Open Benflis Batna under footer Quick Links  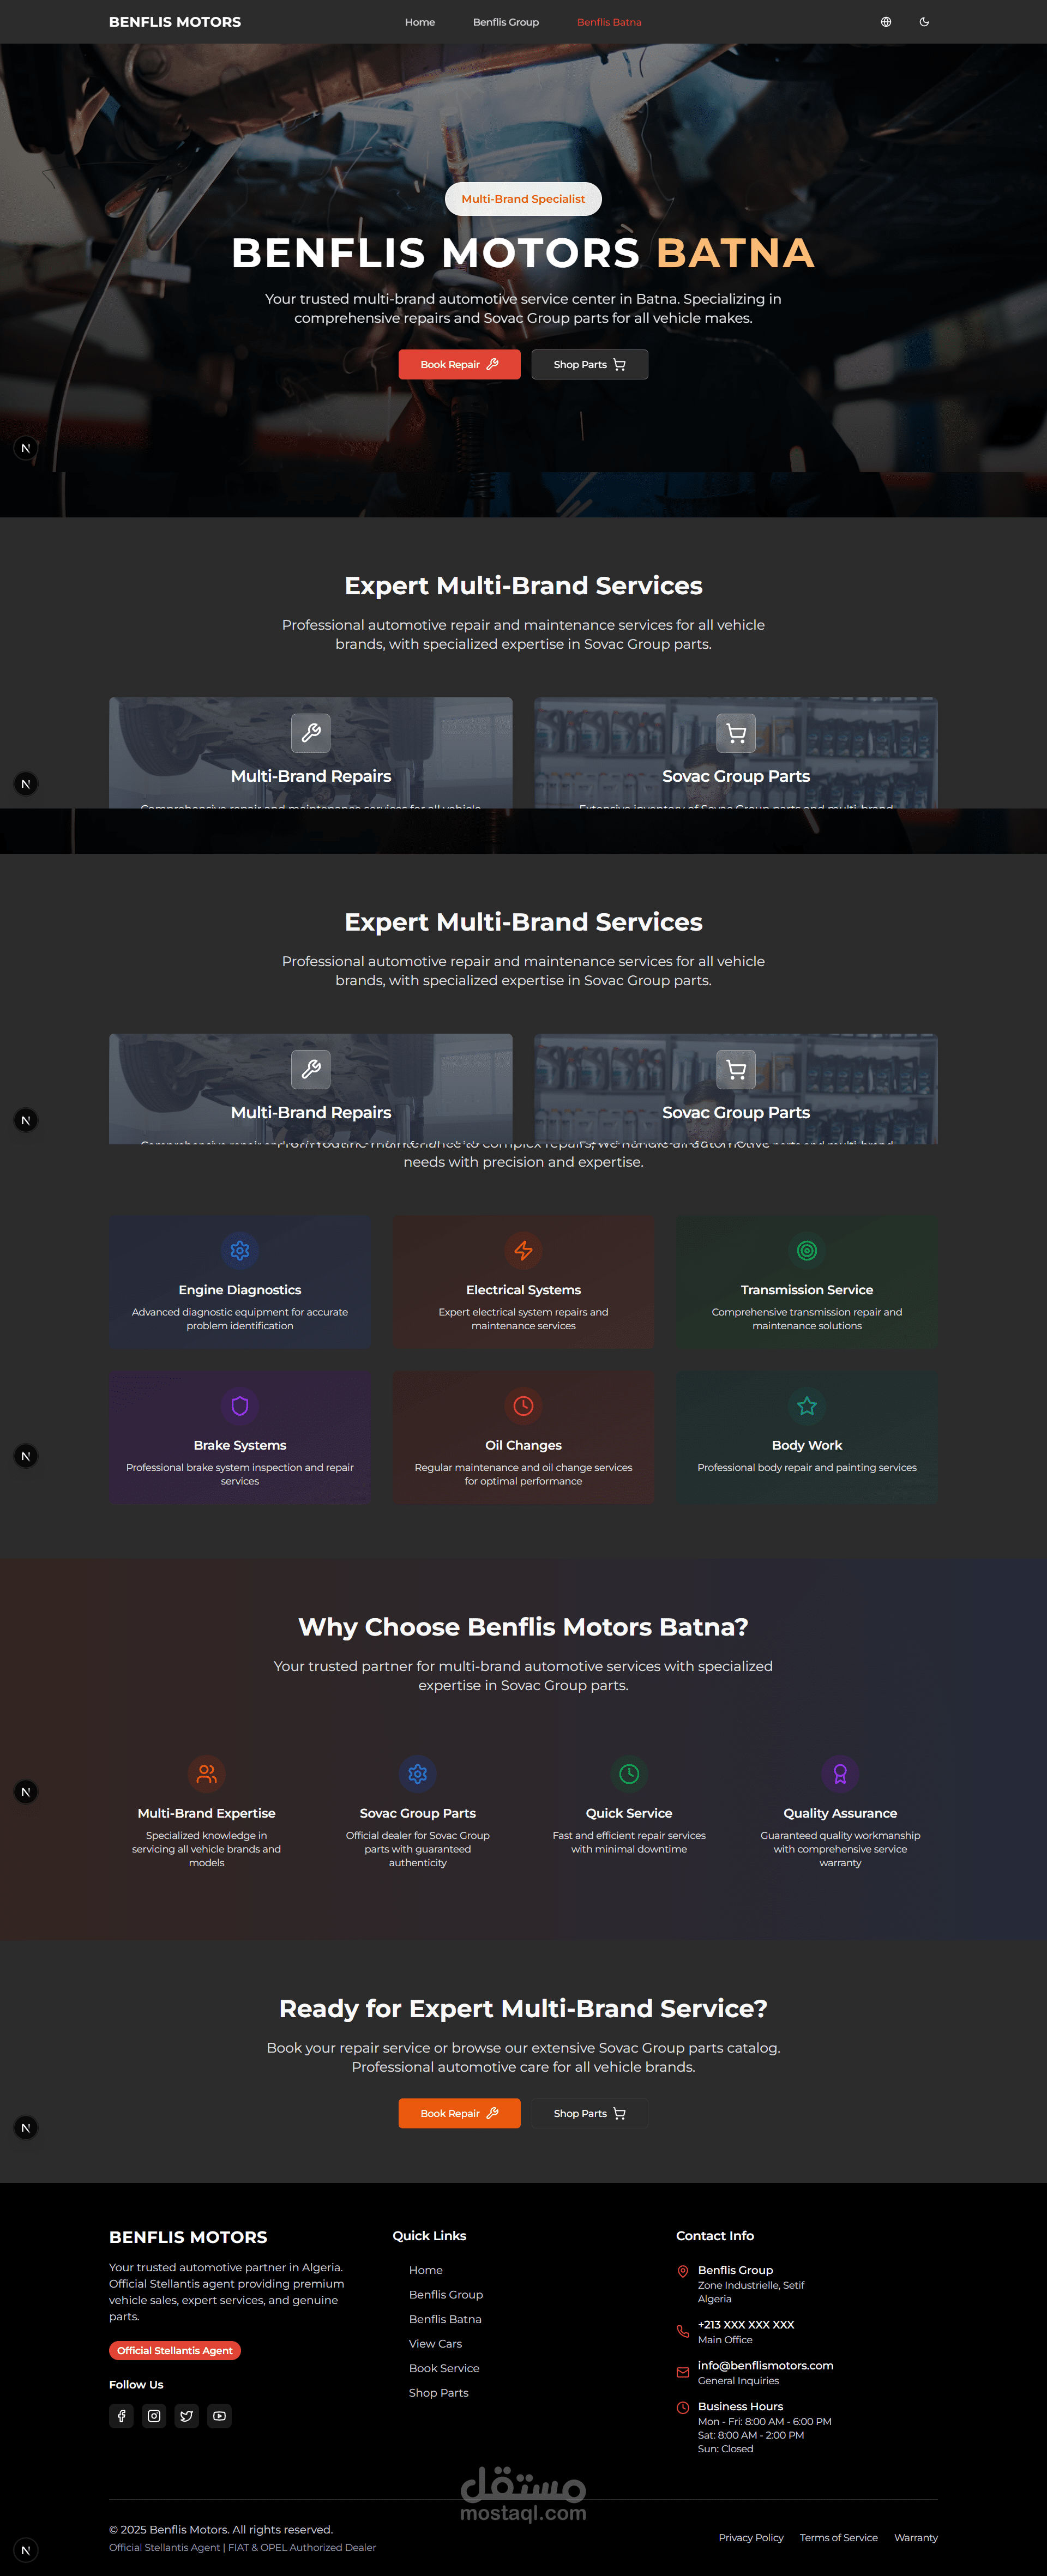pos(445,2319)
